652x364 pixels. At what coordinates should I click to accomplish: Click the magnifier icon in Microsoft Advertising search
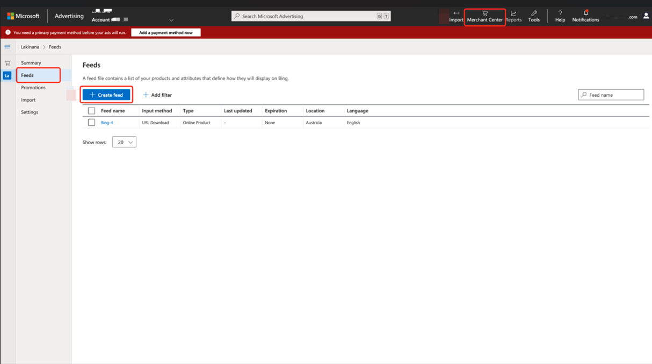[237, 16]
